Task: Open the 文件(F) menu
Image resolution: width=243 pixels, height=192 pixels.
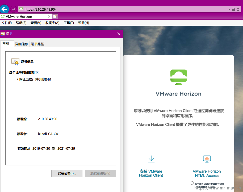Action: coord(7,23)
